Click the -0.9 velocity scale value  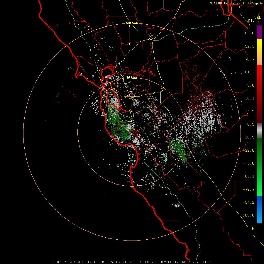click(x=250, y=124)
